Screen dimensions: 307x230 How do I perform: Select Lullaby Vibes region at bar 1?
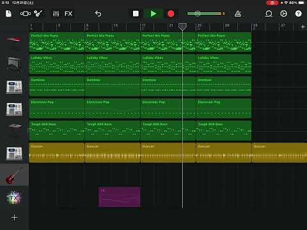57,64
